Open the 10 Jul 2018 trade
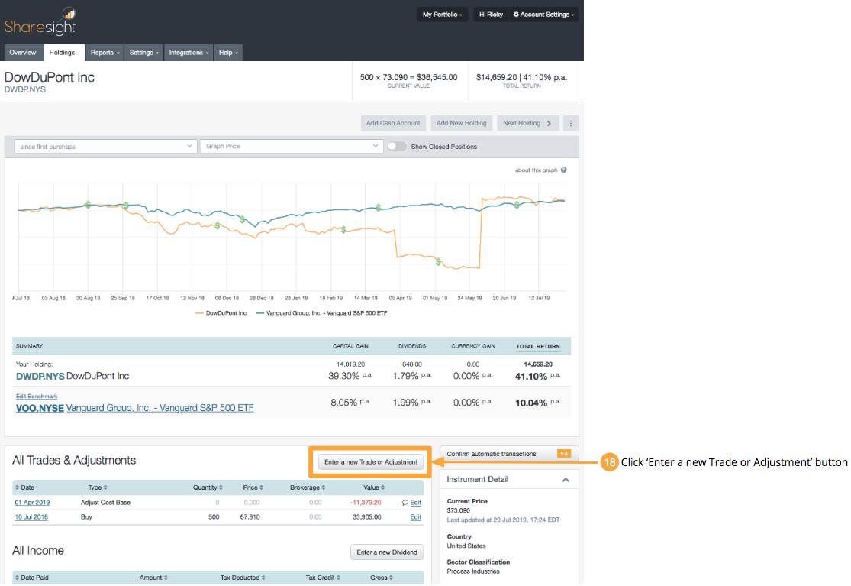The image size is (851, 586). 31,517
